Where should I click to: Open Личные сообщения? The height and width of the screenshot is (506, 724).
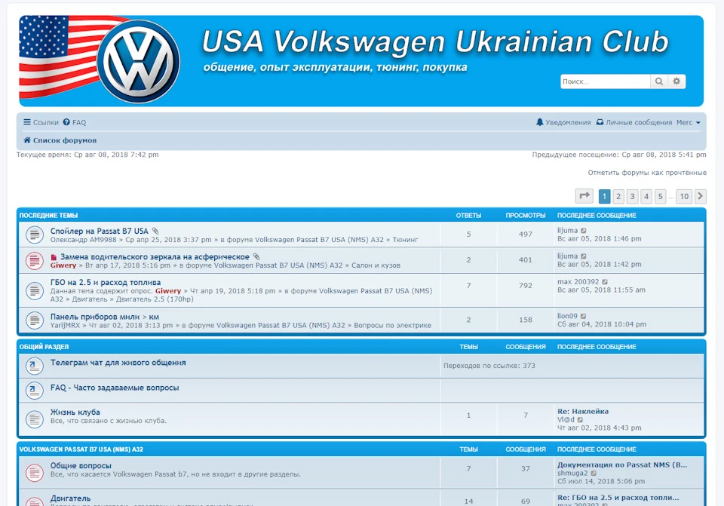[x=634, y=122]
